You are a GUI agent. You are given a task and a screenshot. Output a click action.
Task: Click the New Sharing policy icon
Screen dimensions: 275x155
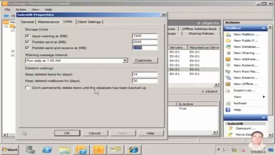[228, 53]
